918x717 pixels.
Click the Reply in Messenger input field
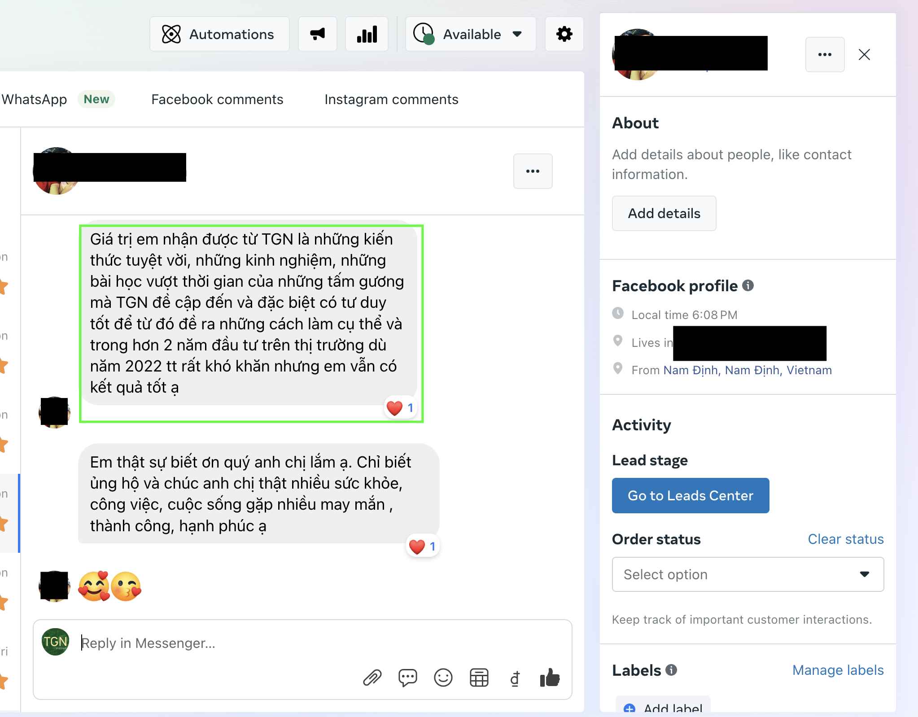(x=302, y=643)
